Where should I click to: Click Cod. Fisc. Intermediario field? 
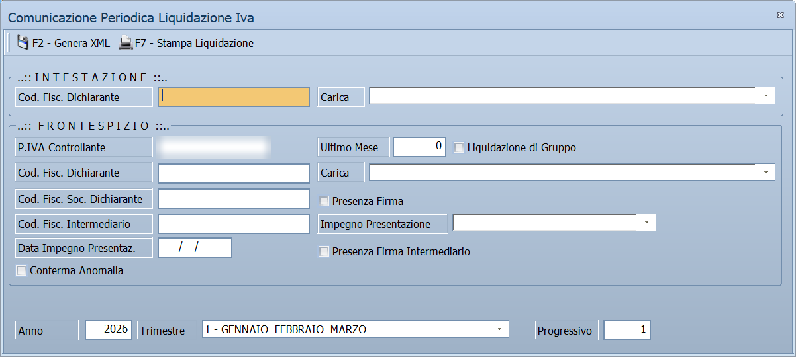234,224
